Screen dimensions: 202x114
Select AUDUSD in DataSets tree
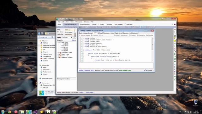tap(66, 44)
